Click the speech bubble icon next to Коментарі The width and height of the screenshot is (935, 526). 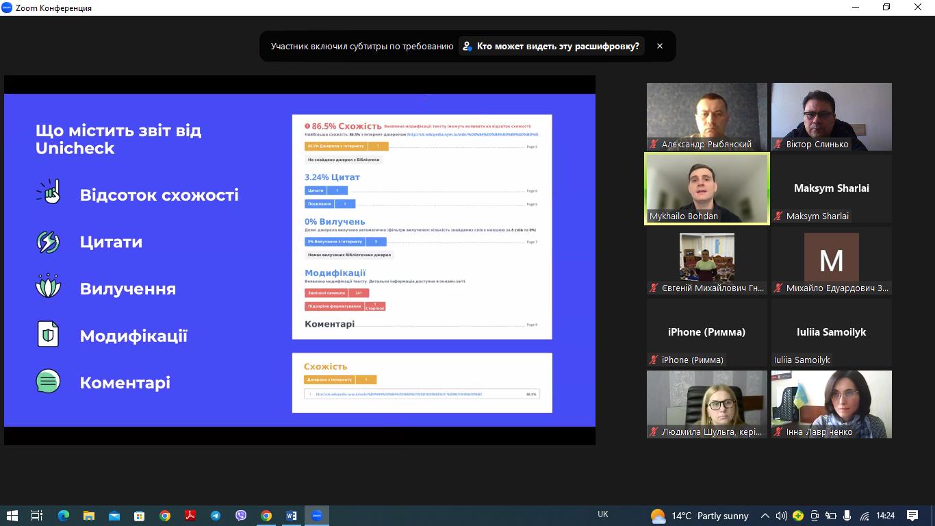coord(48,381)
